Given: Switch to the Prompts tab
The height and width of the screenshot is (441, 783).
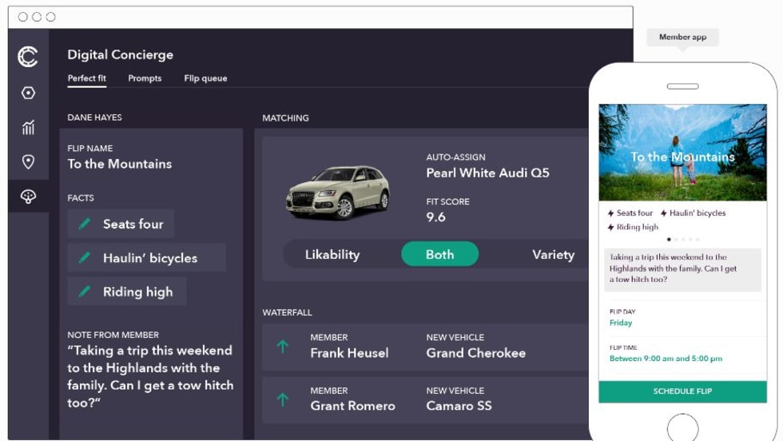Looking at the screenshot, I should tap(145, 78).
